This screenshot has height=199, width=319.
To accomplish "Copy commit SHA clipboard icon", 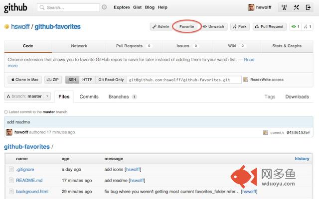I will pos(266,133).
